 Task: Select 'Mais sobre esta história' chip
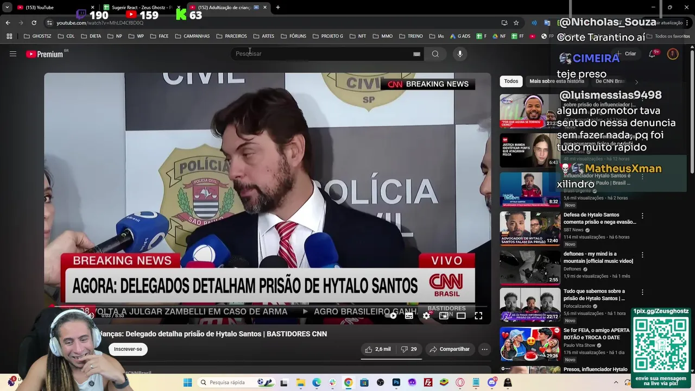coord(557,81)
